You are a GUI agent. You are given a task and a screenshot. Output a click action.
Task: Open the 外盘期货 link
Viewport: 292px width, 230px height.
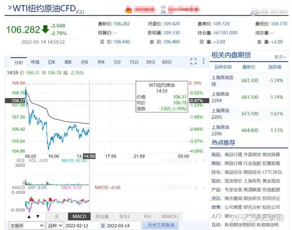pyautogui.click(x=252, y=155)
